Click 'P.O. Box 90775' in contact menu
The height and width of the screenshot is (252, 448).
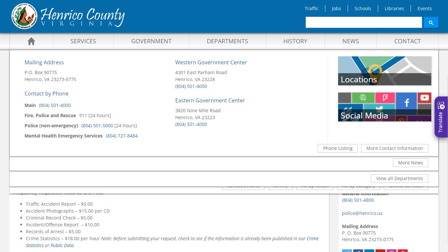(41, 73)
